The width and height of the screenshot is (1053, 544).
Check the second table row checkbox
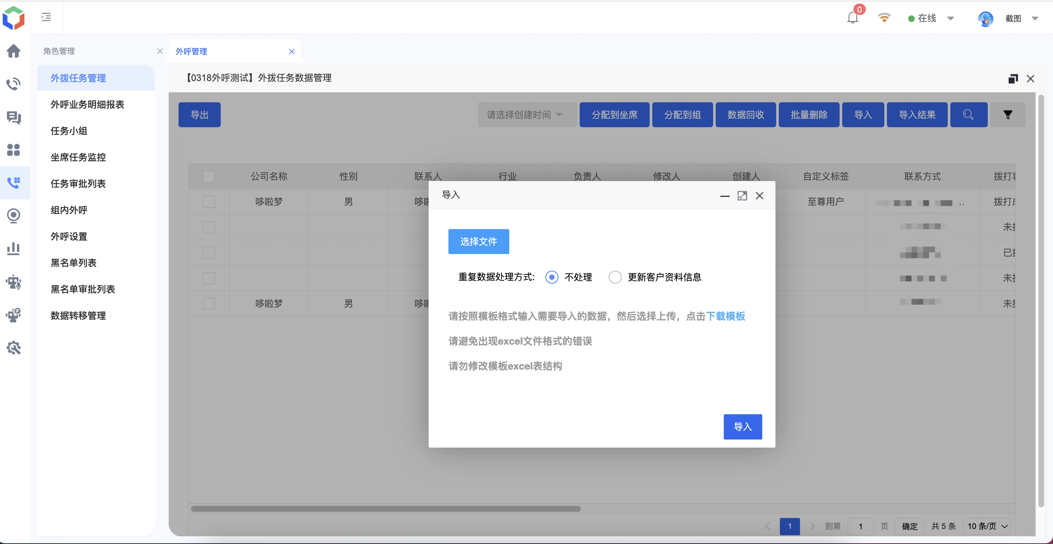(209, 227)
